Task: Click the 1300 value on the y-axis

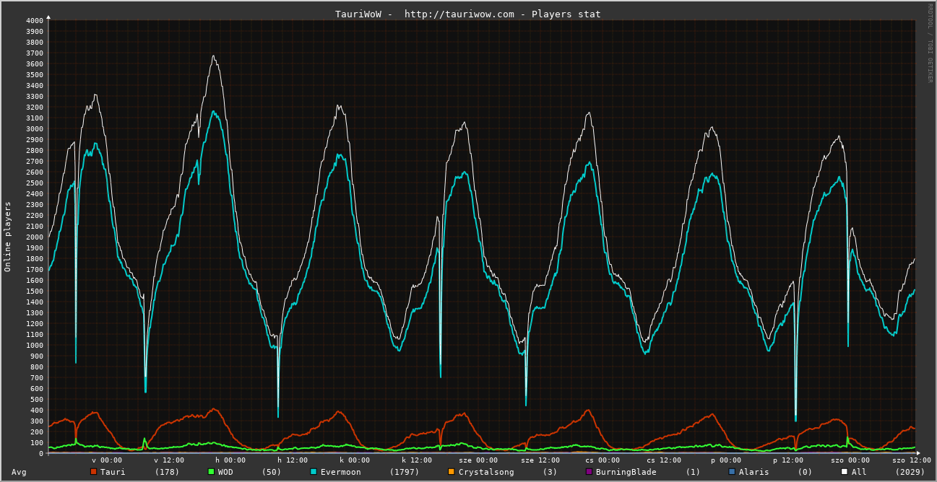Action: click(x=35, y=312)
